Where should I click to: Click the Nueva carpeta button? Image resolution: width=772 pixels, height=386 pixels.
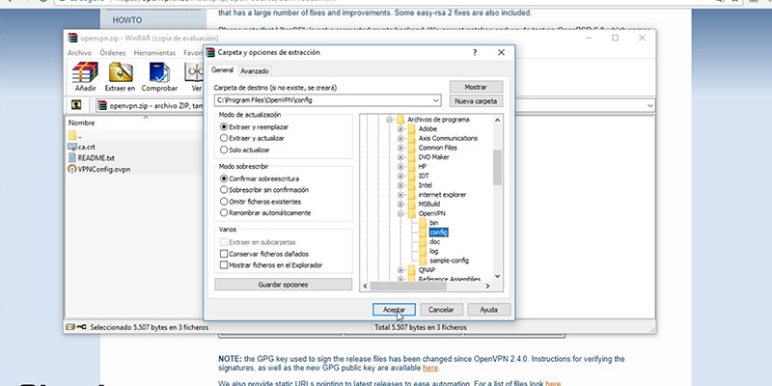click(476, 101)
